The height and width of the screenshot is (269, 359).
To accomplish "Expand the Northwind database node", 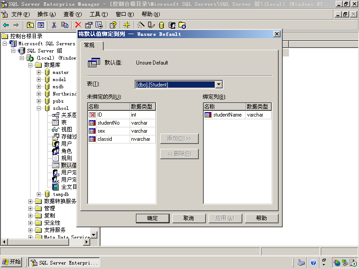I will pos(39,94).
